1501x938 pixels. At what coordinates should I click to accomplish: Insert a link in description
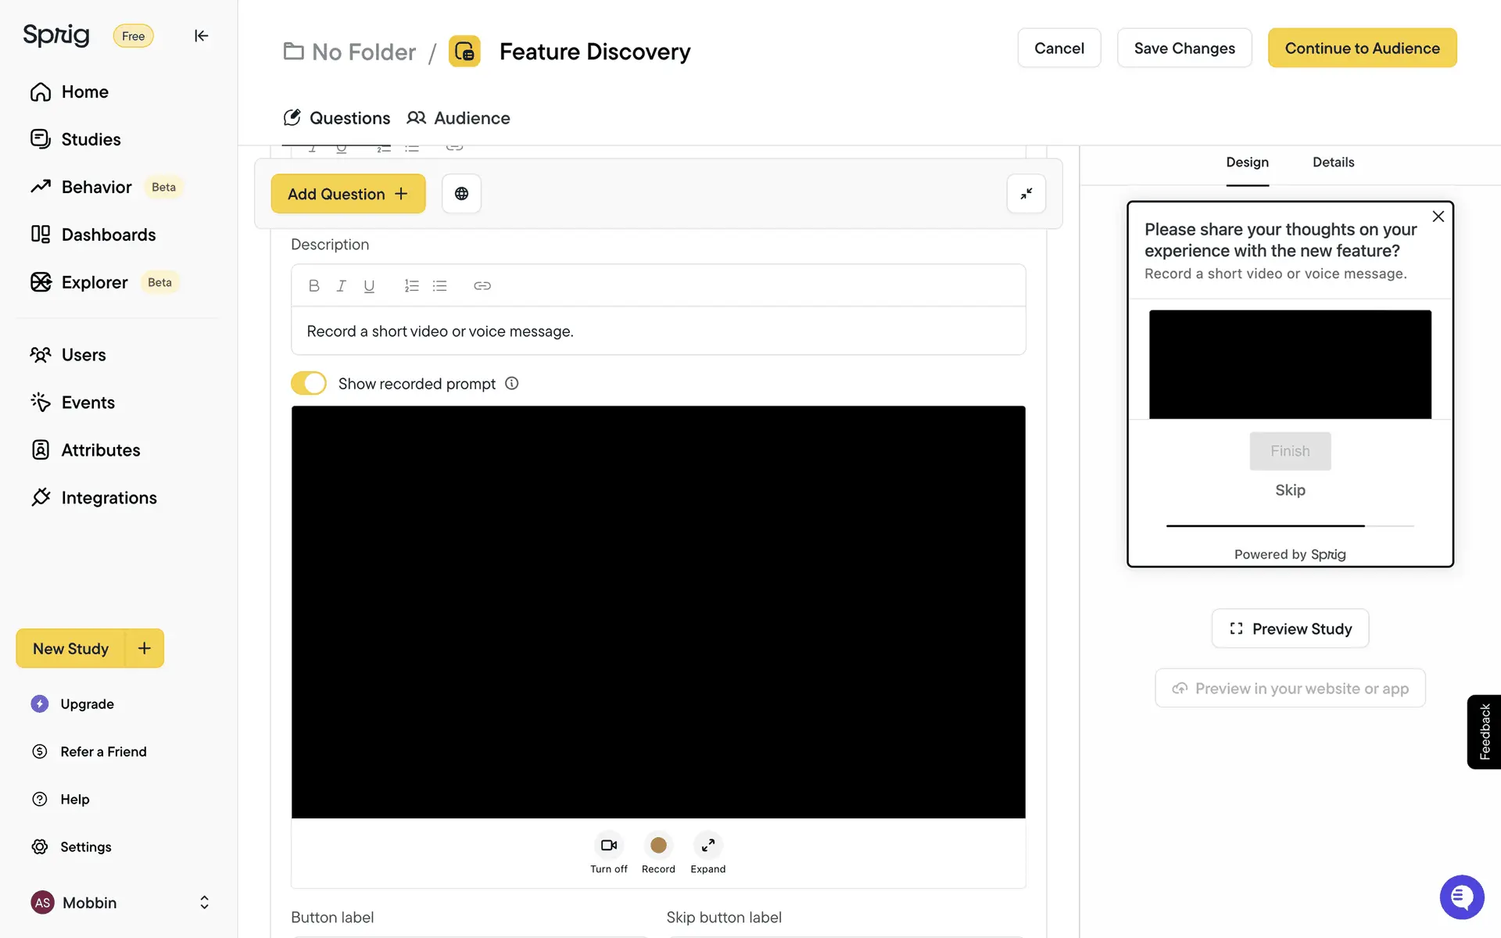pyautogui.click(x=482, y=286)
